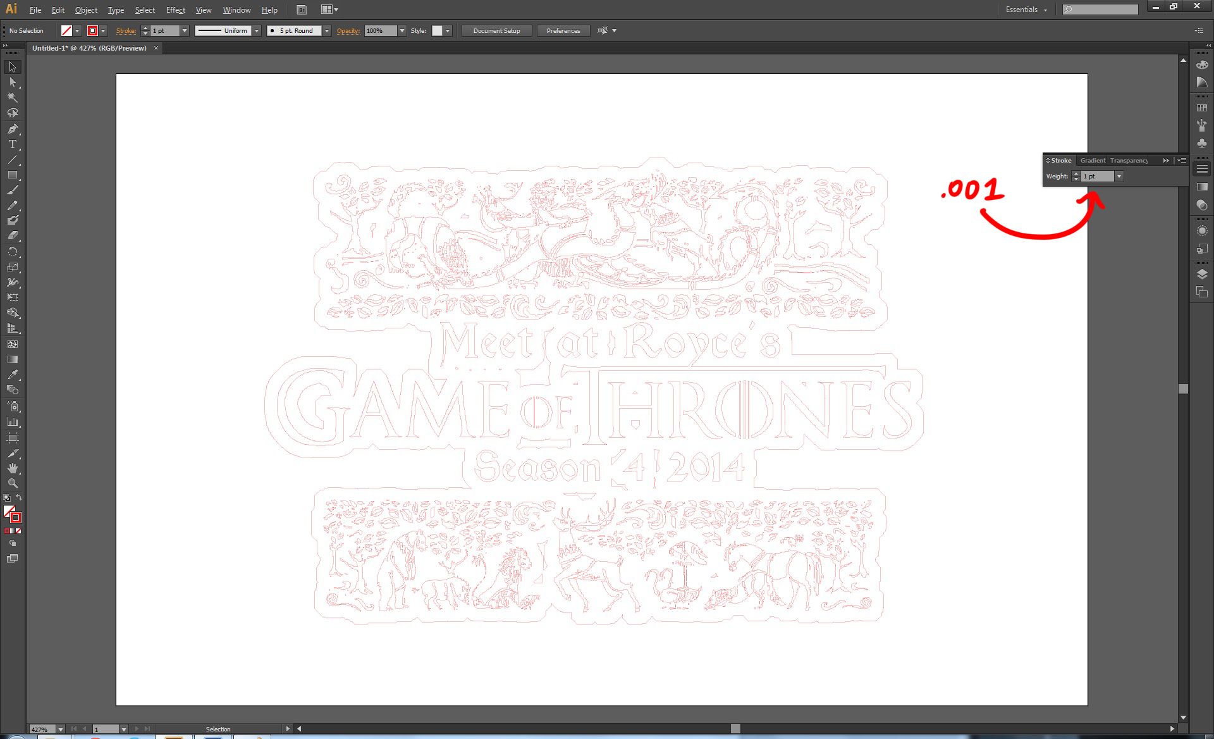This screenshot has width=1214, height=739.
Task: Select the Artboard tool
Action: coord(12,438)
